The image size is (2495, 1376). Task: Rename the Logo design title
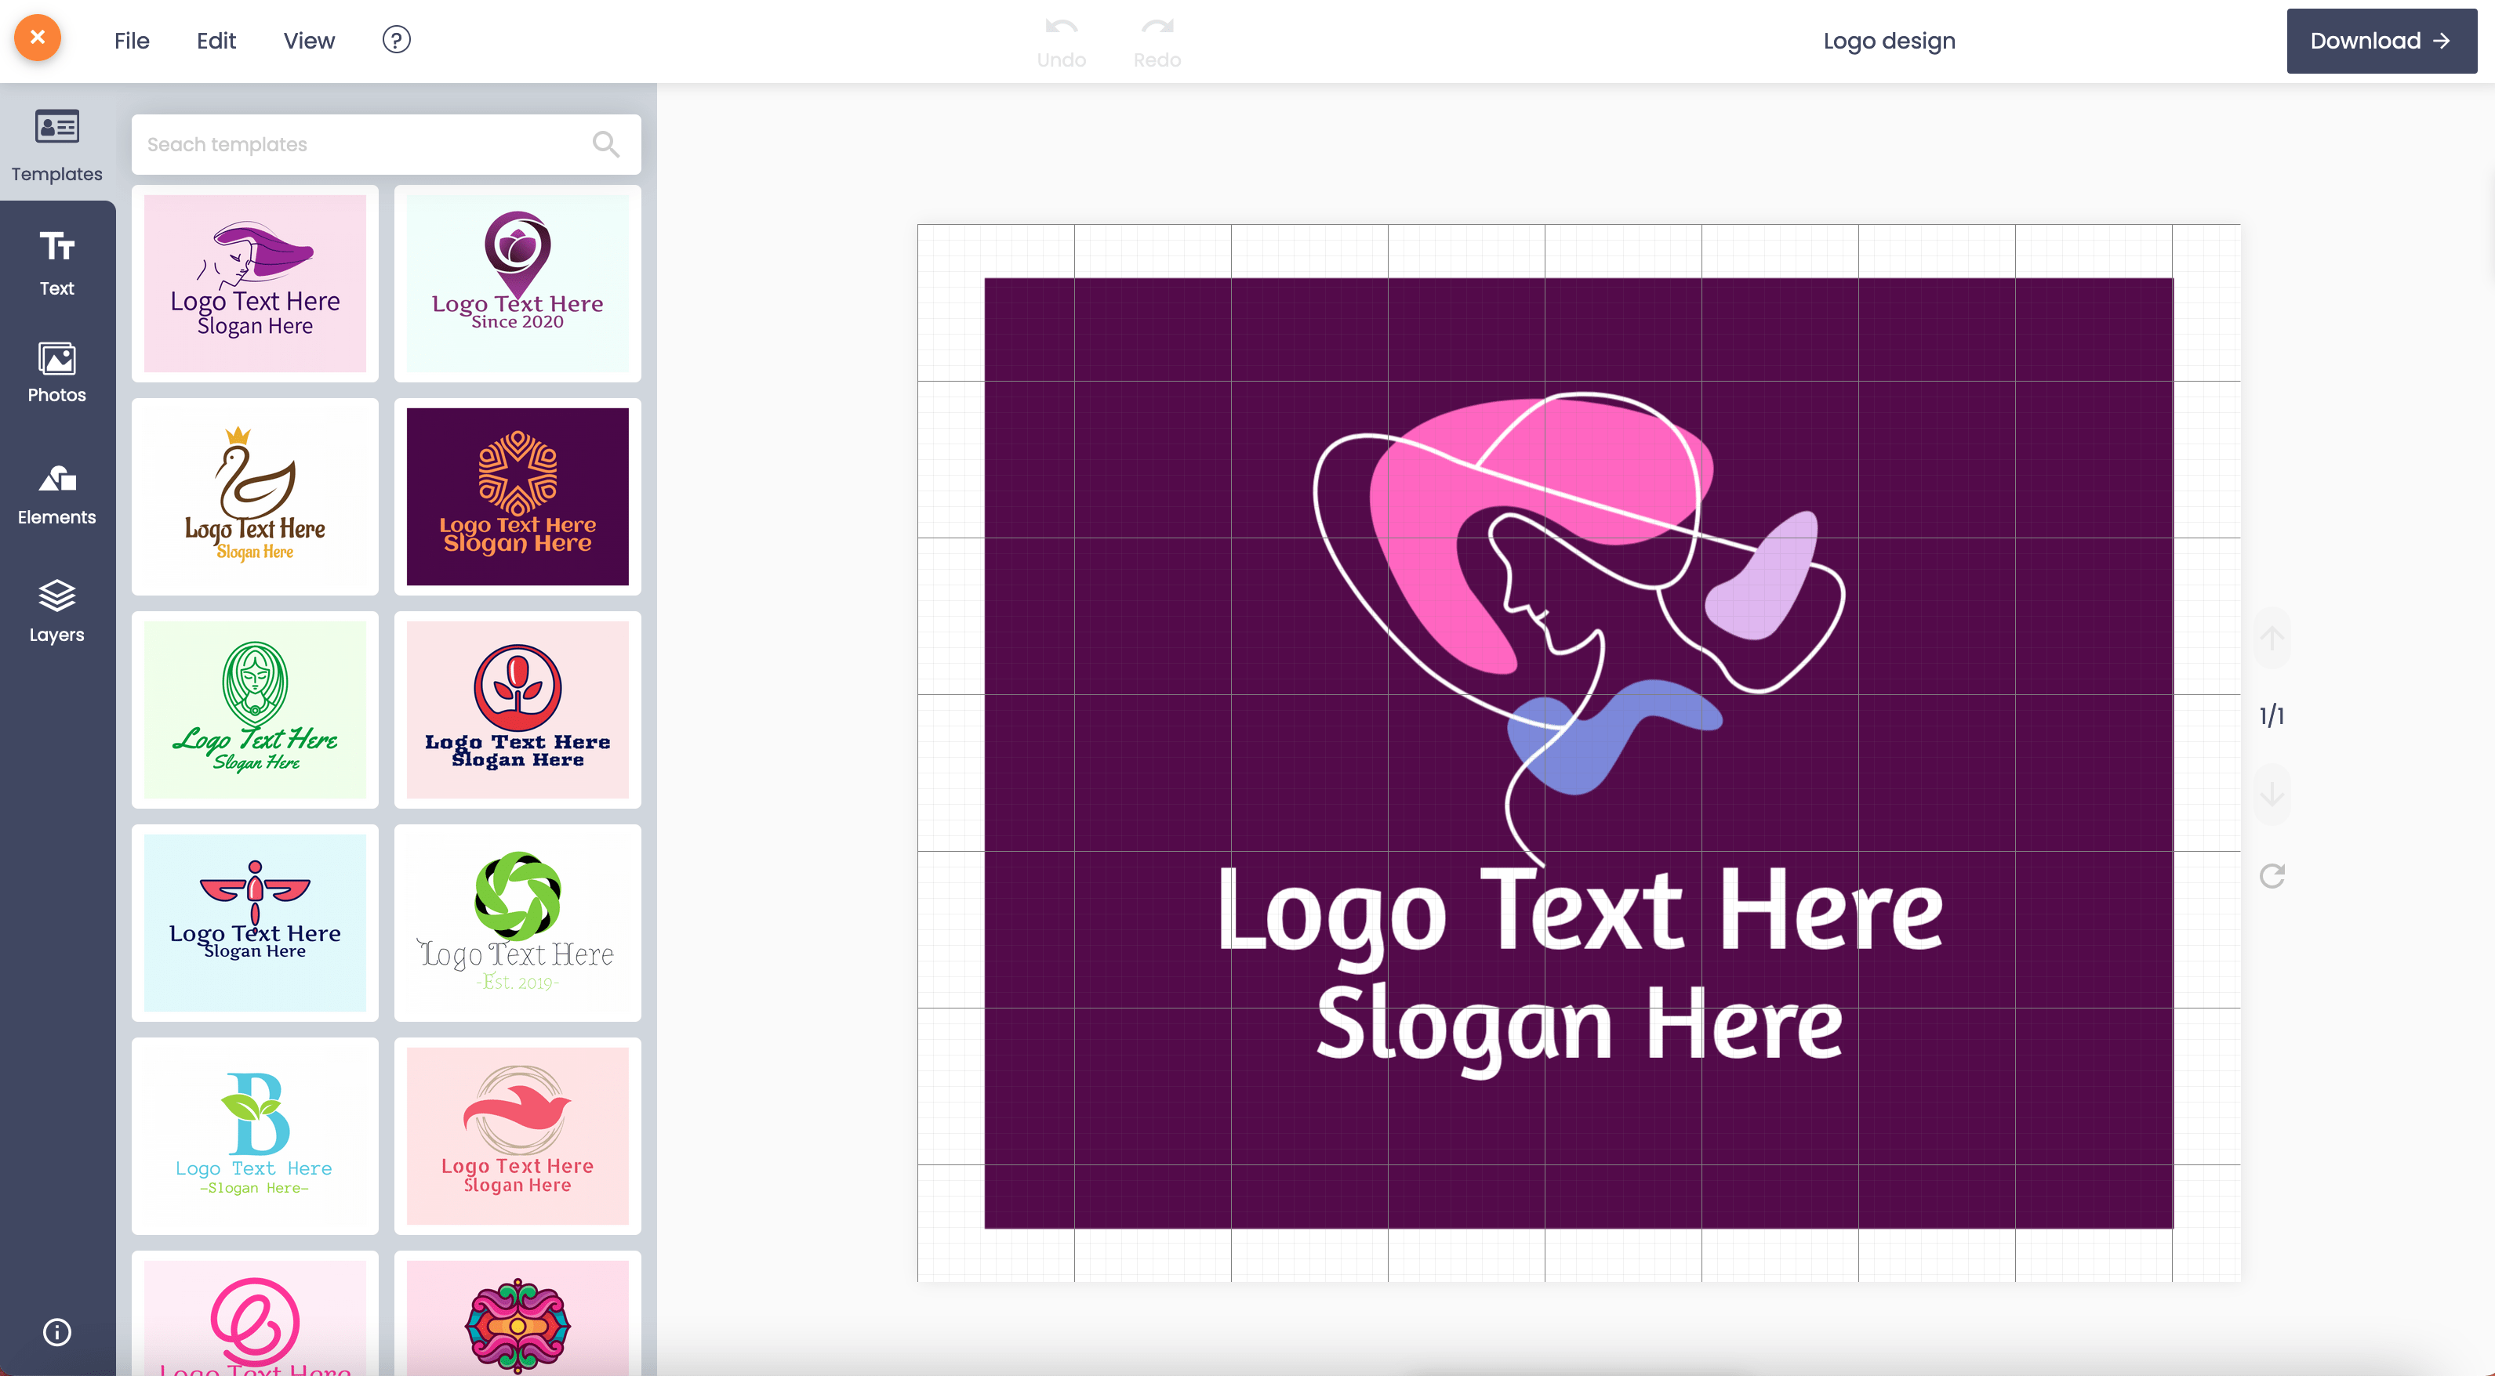(1889, 41)
